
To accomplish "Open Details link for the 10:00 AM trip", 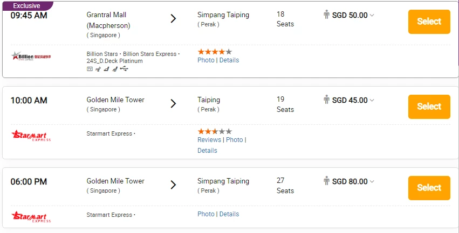I will 207,151.
